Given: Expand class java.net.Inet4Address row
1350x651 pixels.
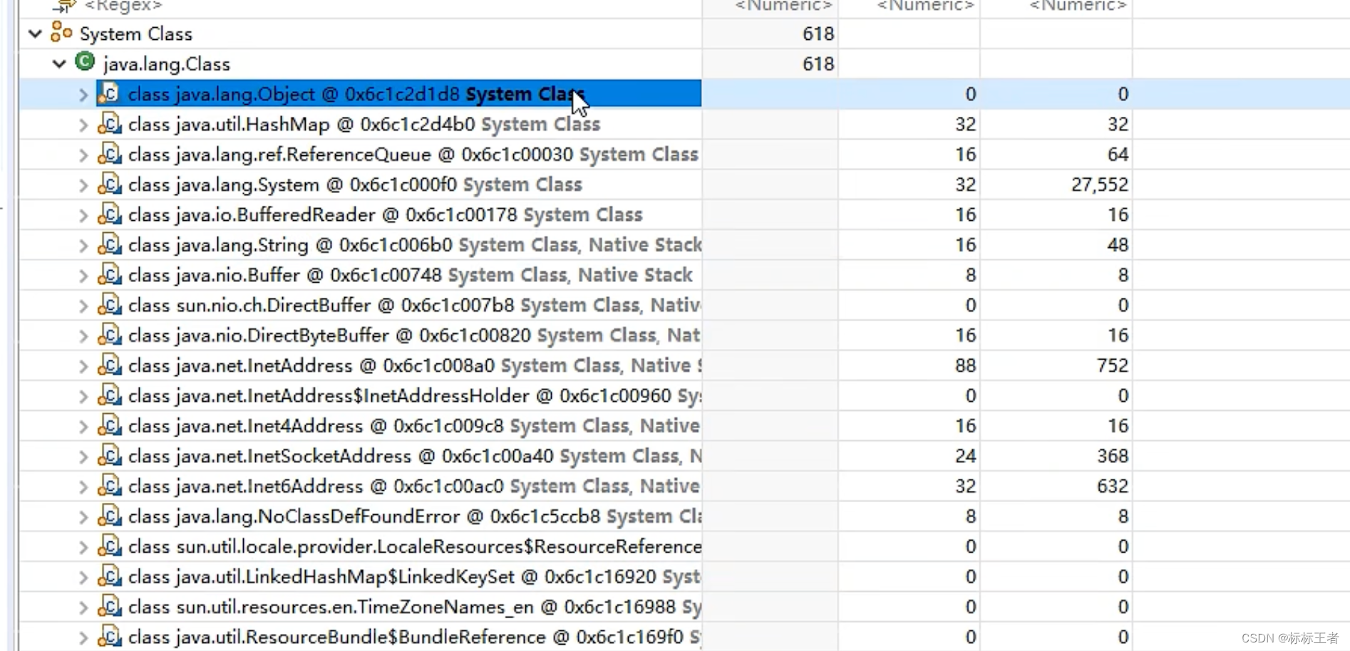Looking at the screenshot, I should [x=83, y=426].
